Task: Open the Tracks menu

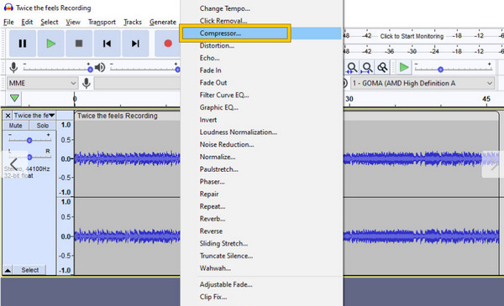Action: click(133, 22)
